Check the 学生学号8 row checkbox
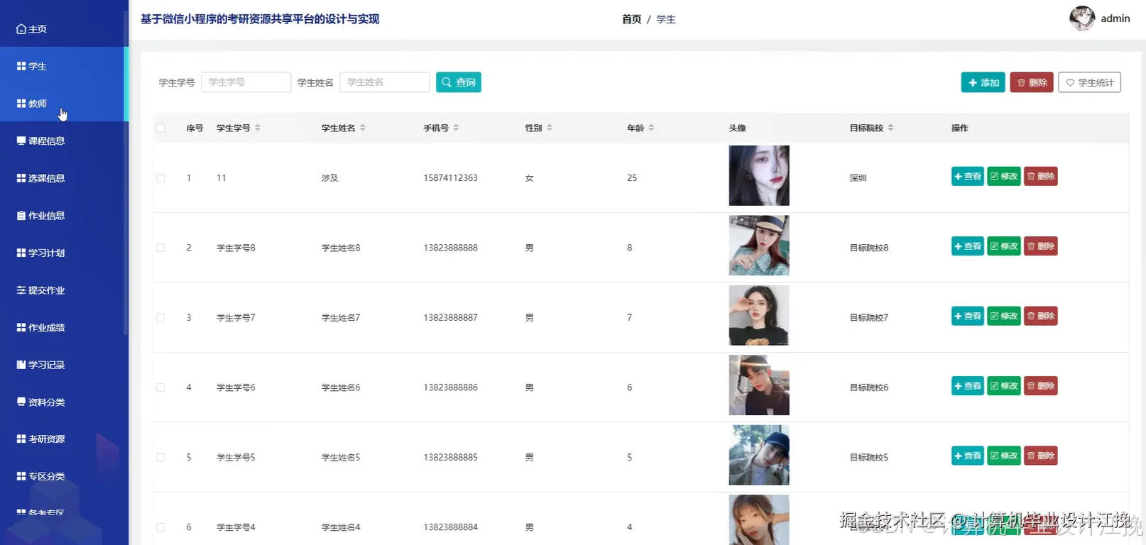 click(160, 248)
